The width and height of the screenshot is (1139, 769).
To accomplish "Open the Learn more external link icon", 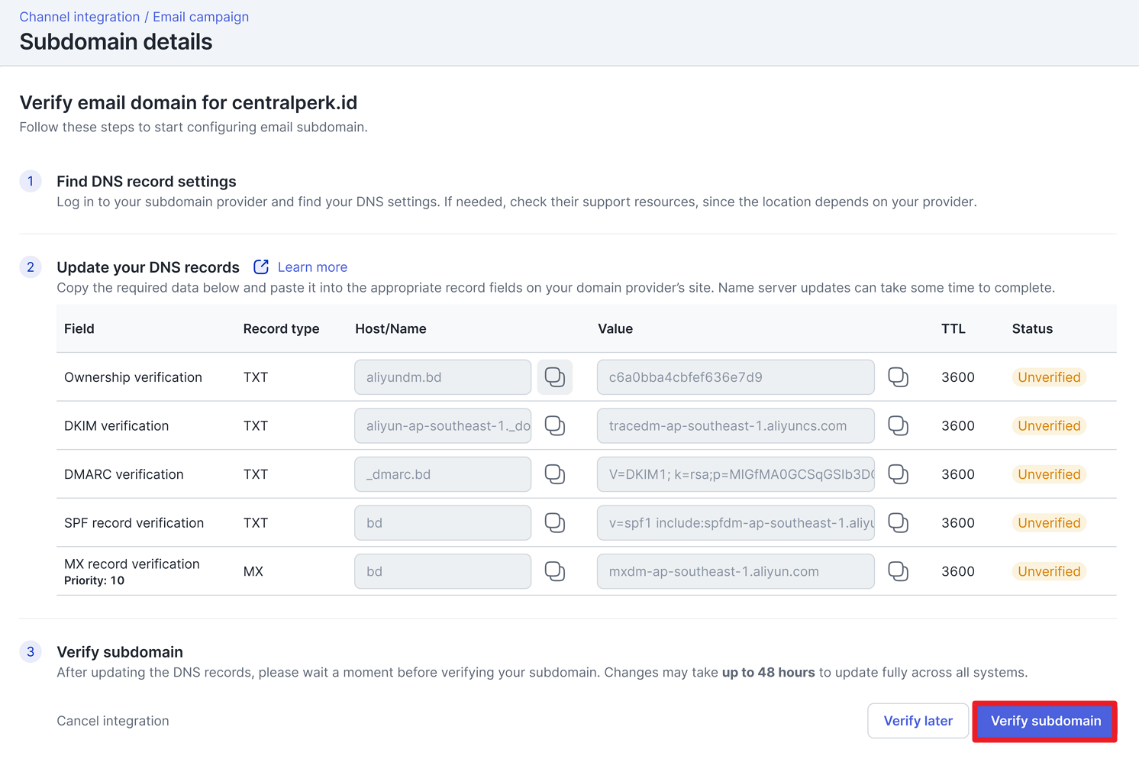I will coord(261,267).
